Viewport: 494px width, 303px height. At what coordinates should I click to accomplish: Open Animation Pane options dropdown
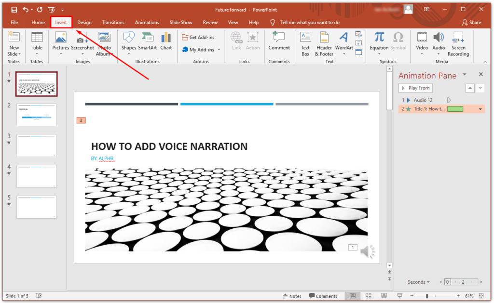pos(465,75)
